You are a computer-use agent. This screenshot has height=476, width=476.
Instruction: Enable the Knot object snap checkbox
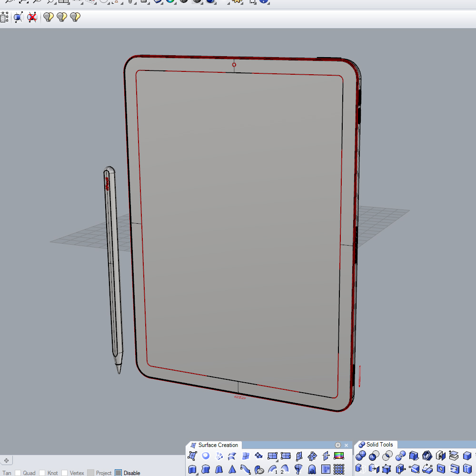click(x=42, y=473)
